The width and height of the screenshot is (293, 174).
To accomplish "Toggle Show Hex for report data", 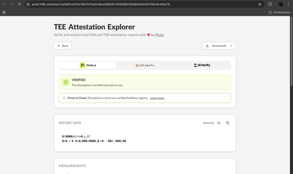I will point(209,123).
